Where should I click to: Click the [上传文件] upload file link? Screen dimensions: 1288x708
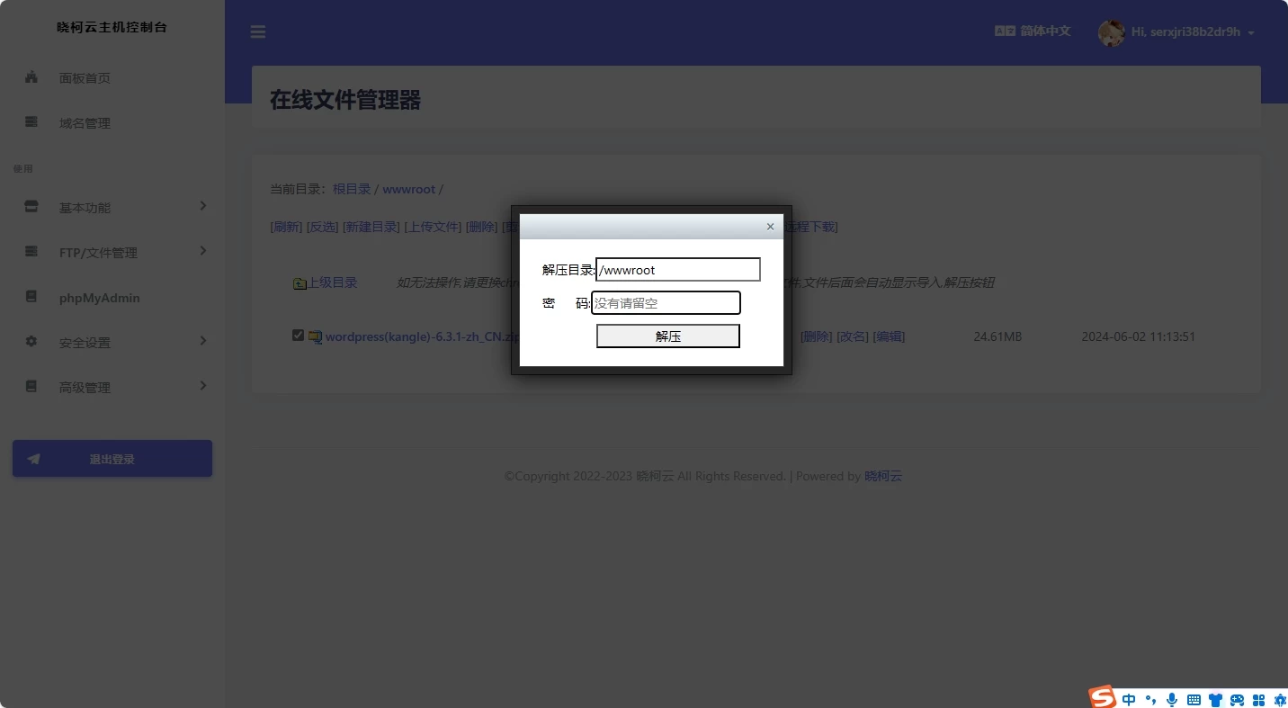tap(433, 227)
